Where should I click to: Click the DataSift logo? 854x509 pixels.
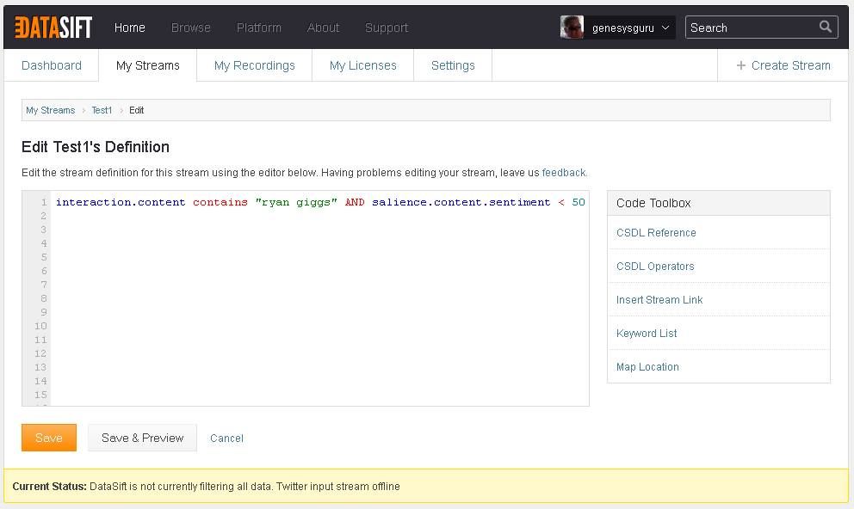tap(53, 28)
